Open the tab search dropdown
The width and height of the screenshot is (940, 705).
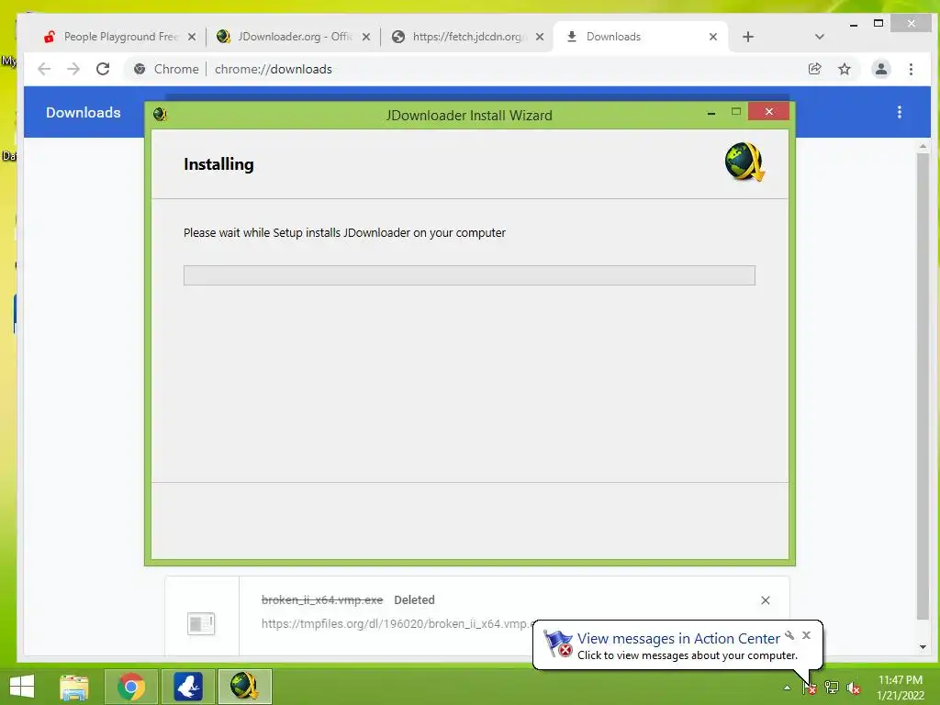[820, 37]
